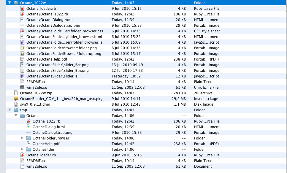Click the Octane subfolder icon under tmp
287x173 pixels.
22,115
